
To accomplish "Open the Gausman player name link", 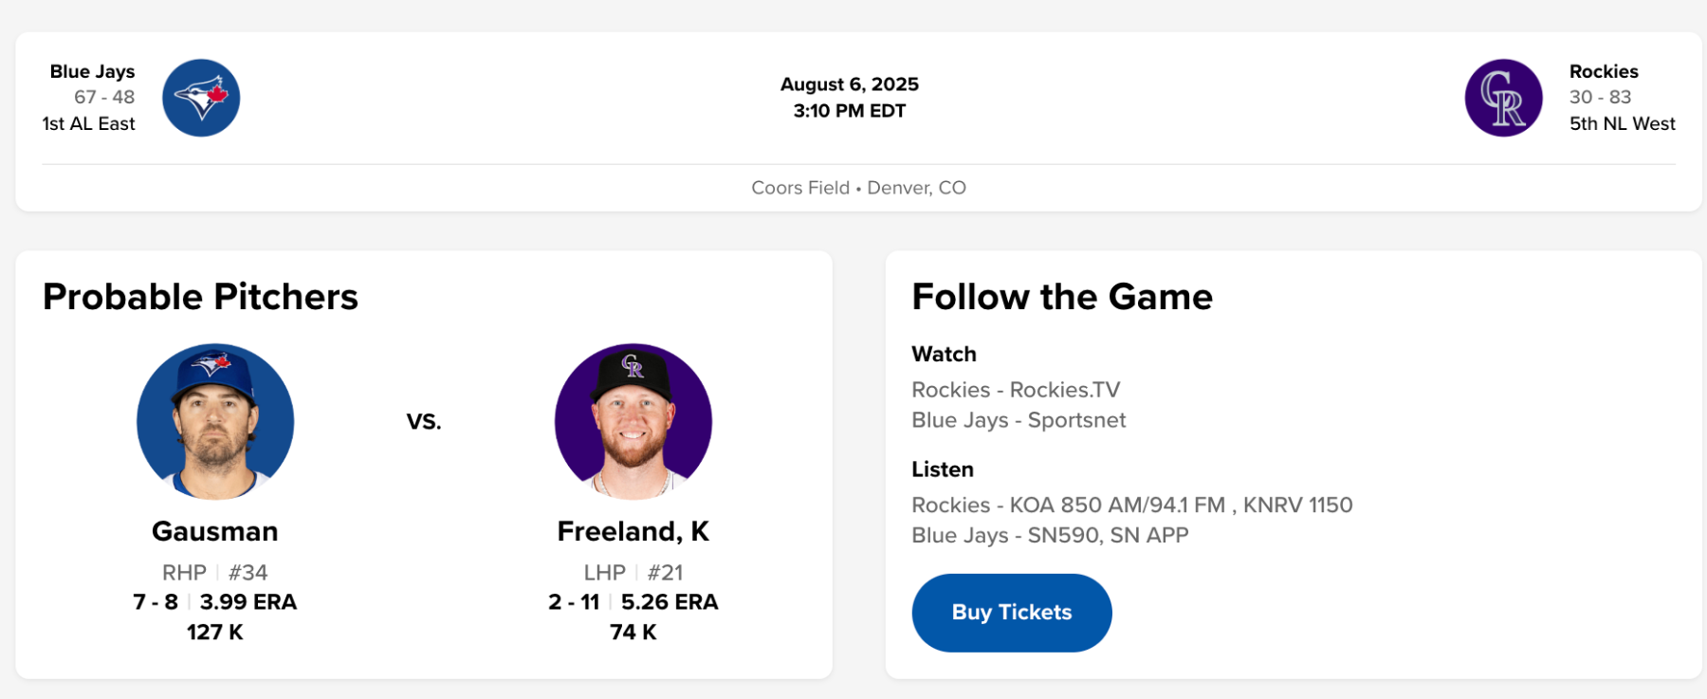I will pyautogui.click(x=215, y=531).
